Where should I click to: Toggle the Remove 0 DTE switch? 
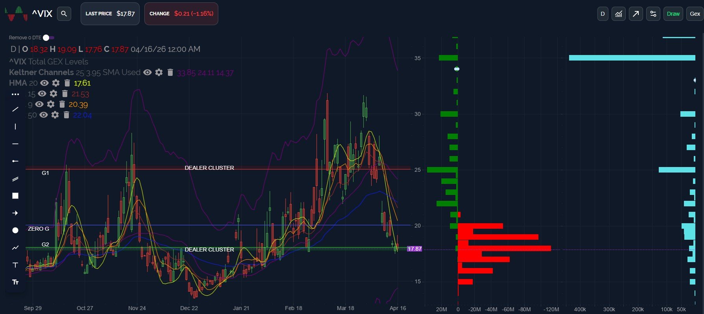[x=49, y=38]
